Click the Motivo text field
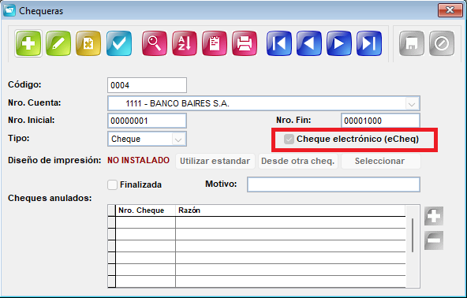467x298 pixels. point(334,184)
